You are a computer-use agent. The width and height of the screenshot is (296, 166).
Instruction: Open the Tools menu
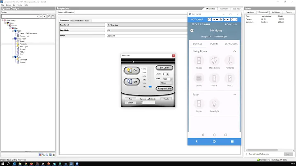pos(19,5)
